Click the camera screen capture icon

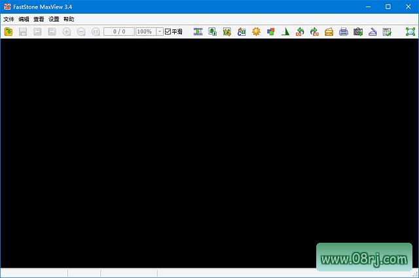click(x=358, y=31)
